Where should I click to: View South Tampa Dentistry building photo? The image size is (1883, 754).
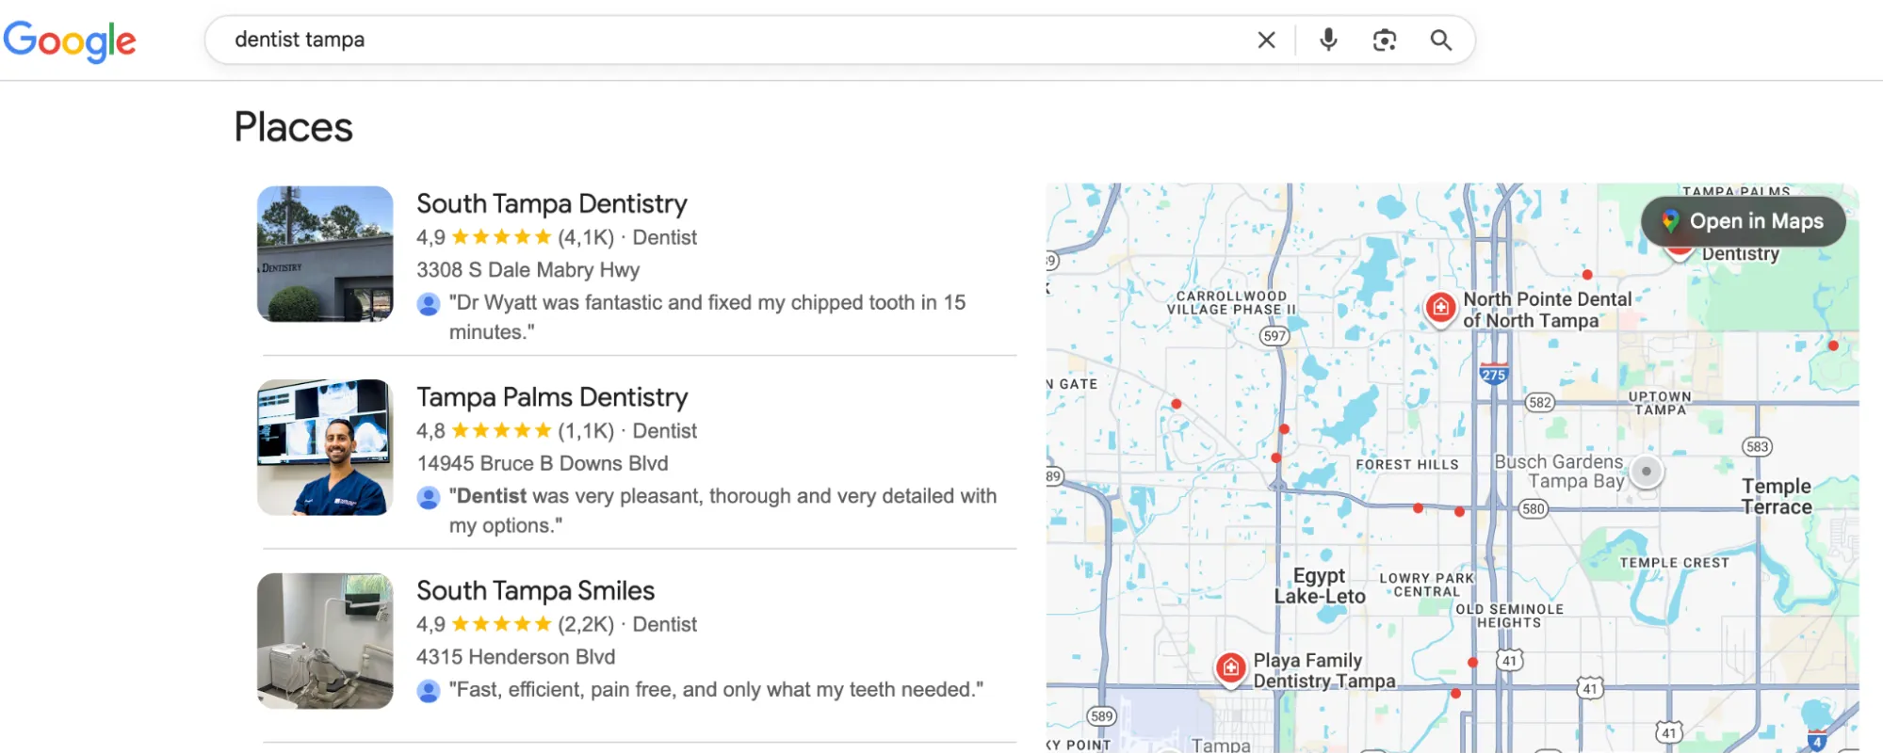(325, 254)
